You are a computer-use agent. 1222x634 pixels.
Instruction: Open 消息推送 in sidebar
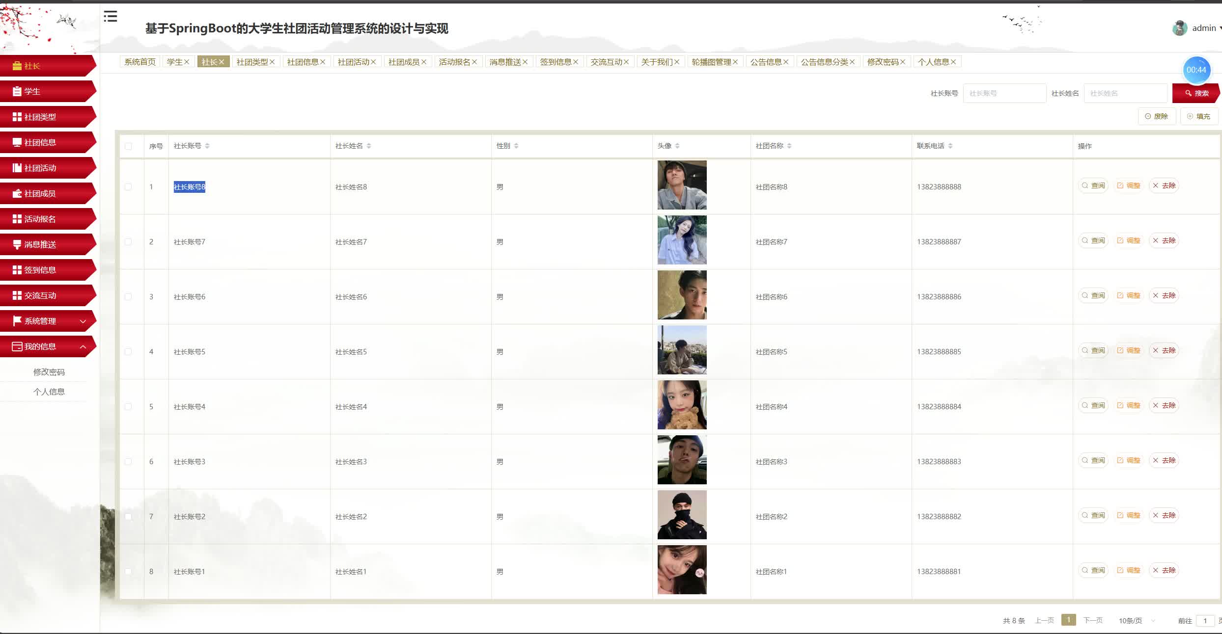point(40,244)
